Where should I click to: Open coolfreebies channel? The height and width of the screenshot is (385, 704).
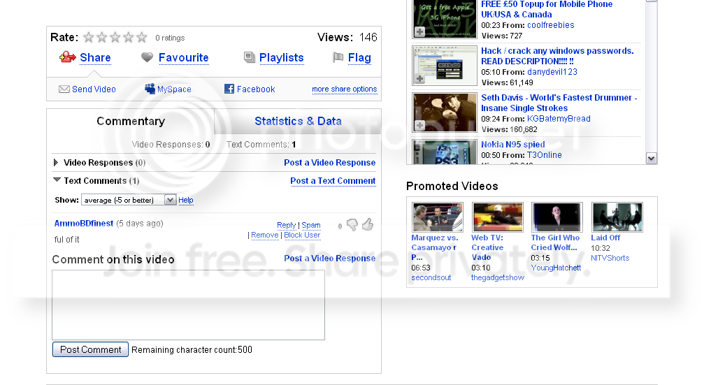click(x=550, y=25)
